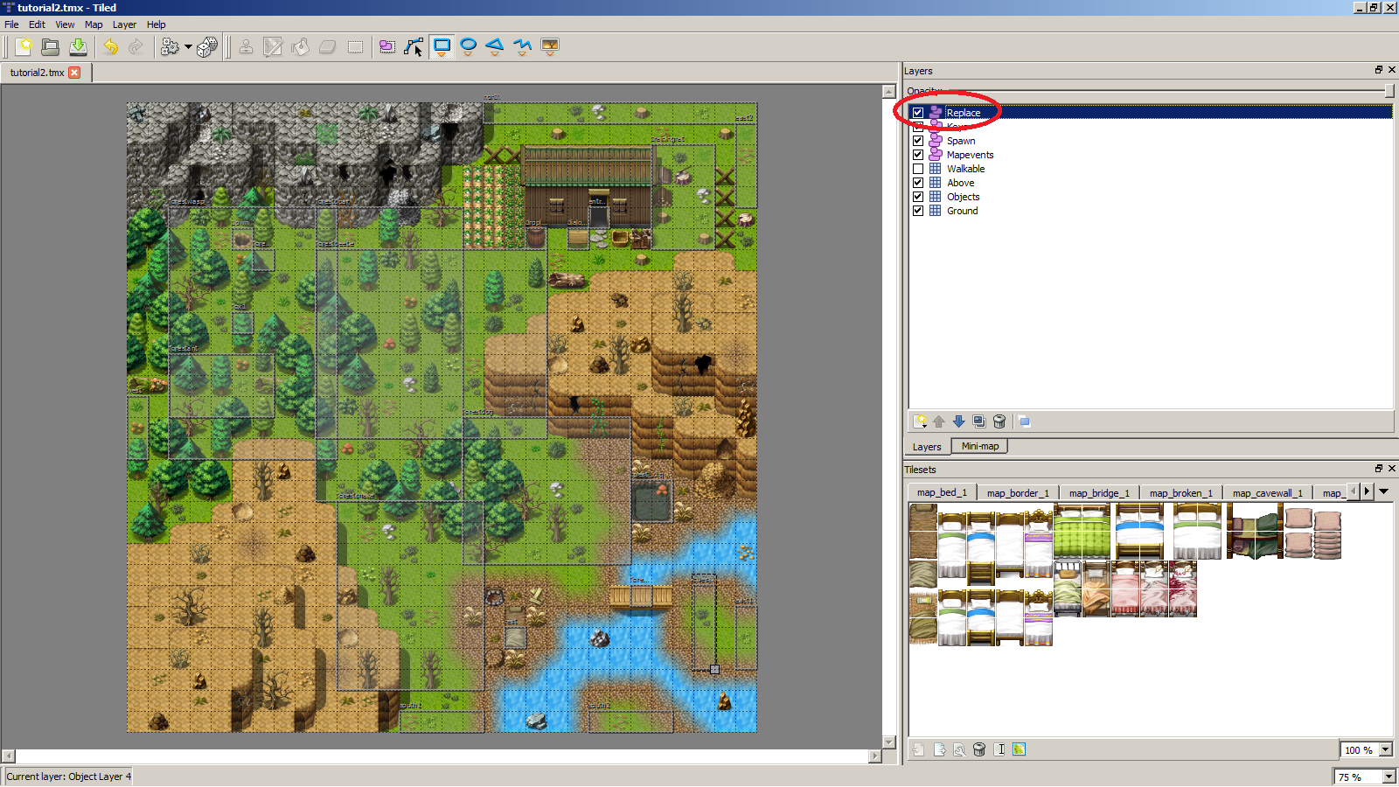Select the Select Objects tool
The width and height of the screenshot is (1399, 787).
(387, 46)
